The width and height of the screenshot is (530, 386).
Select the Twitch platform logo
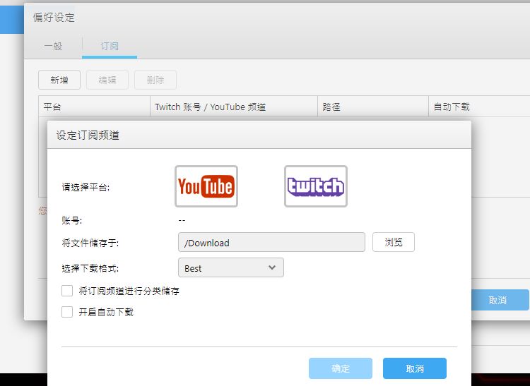tap(316, 186)
